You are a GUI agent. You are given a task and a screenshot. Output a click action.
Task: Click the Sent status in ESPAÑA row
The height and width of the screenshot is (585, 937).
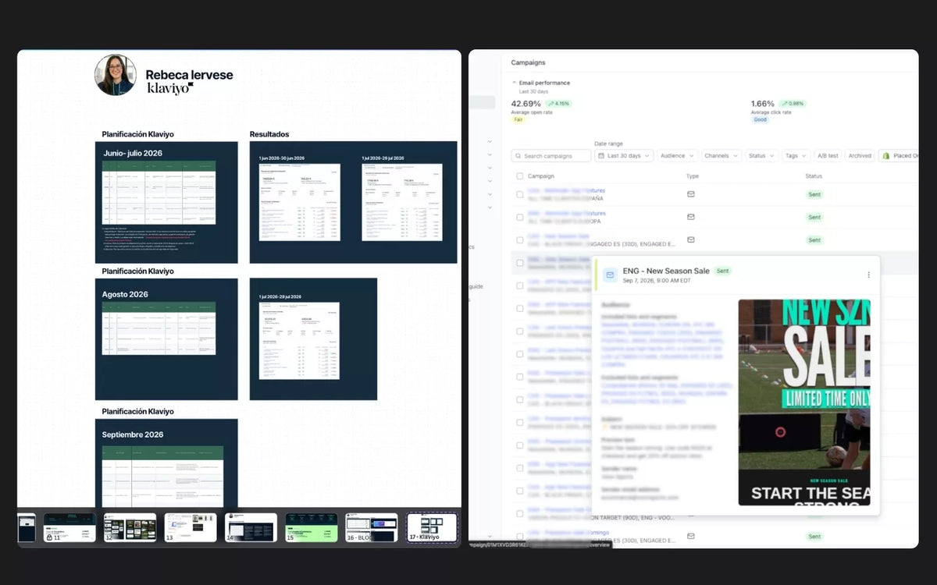[x=814, y=194]
